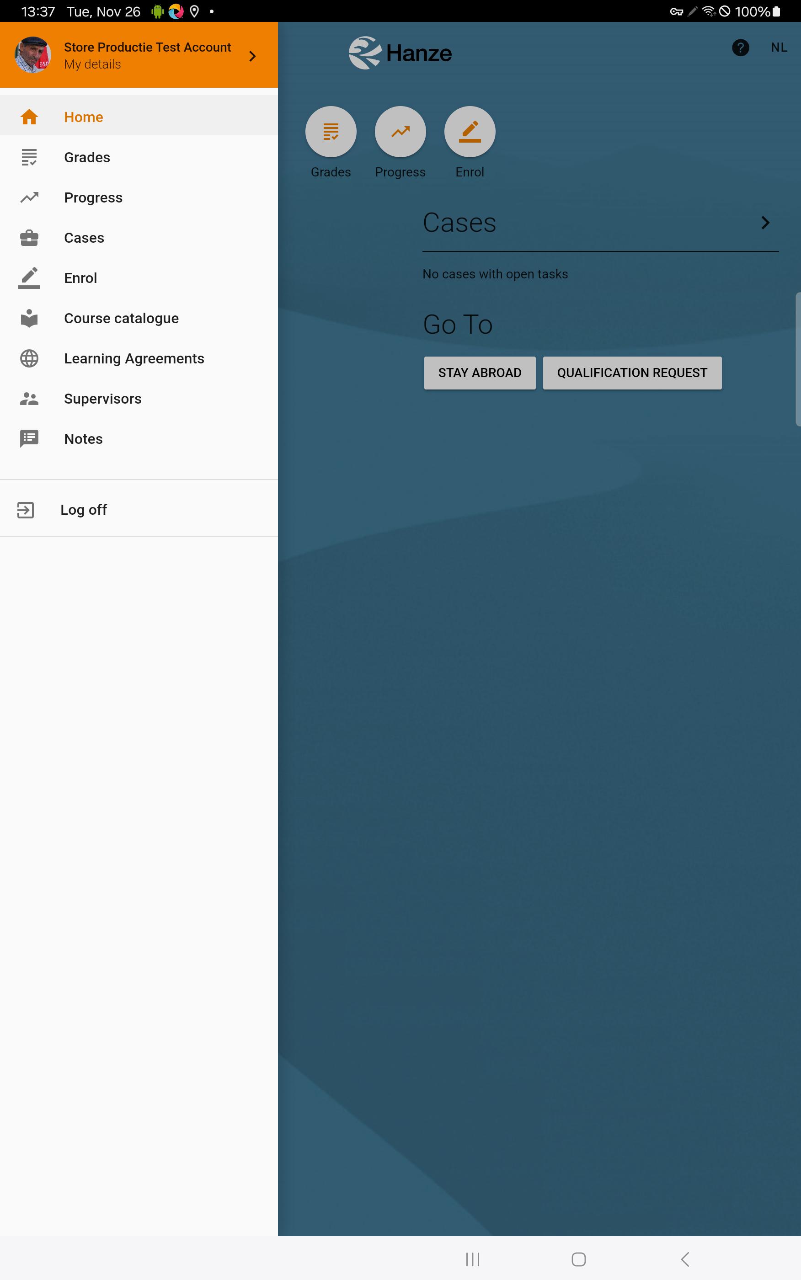
Task: Open the Home icon in the drawer
Action: click(29, 117)
